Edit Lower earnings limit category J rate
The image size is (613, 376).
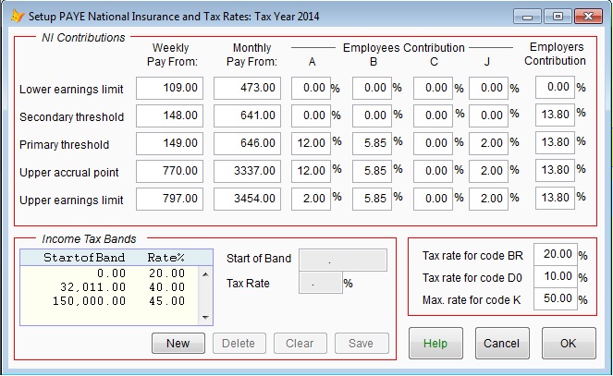point(488,88)
